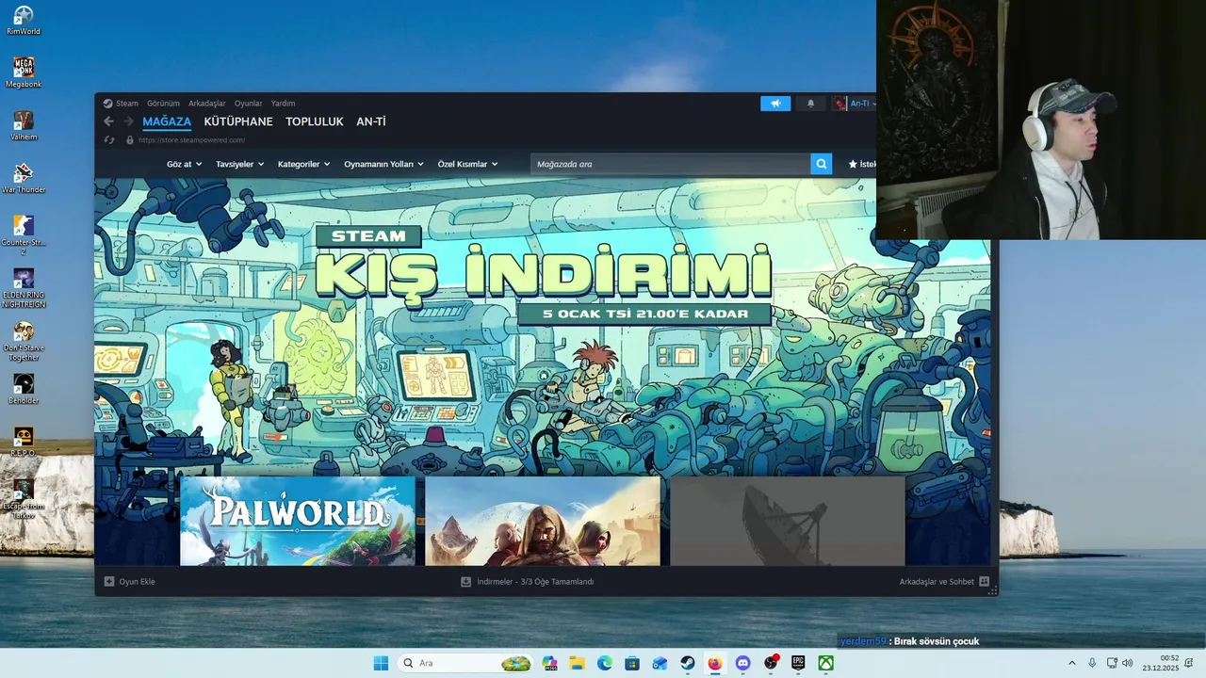Open the desert characters game capsule

[x=543, y=521]
